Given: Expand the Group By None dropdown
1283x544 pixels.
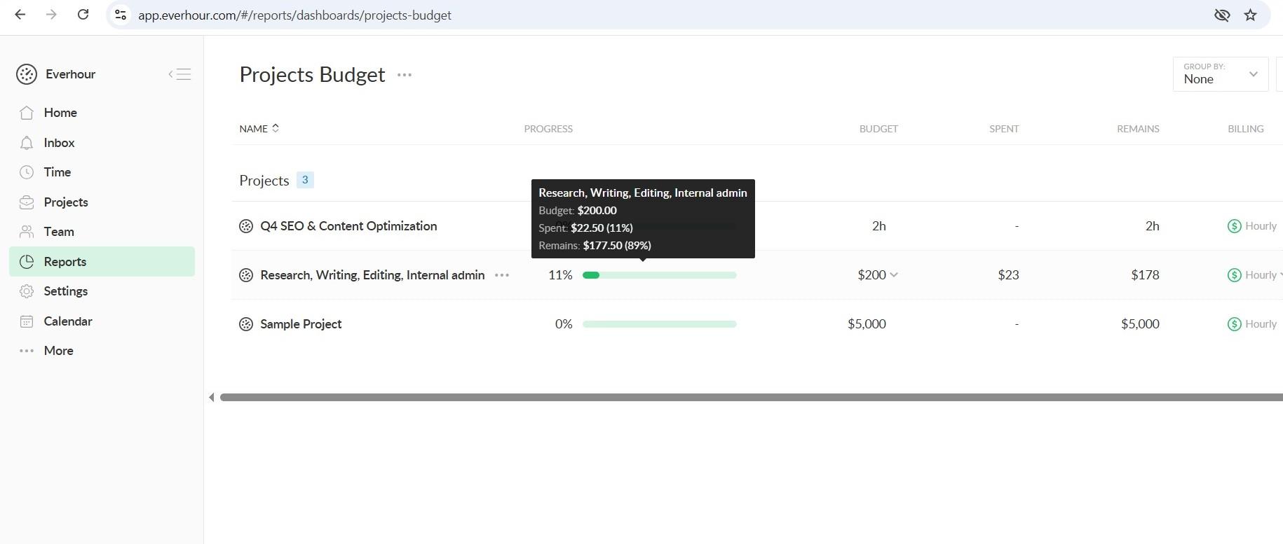Looking at the screenshot, I should [1221, 74].
